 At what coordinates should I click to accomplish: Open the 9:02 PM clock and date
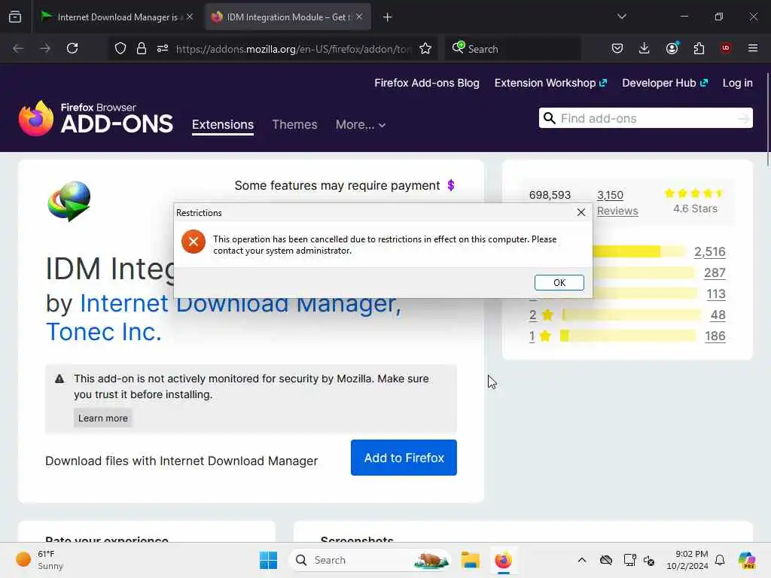687,560
